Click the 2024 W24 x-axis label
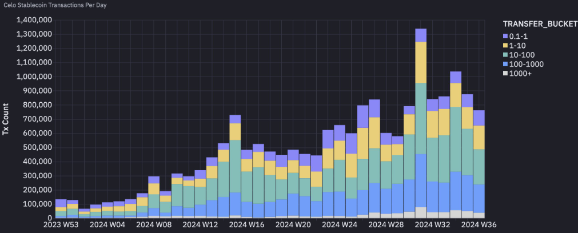578x233 pixels. [340, 224]
